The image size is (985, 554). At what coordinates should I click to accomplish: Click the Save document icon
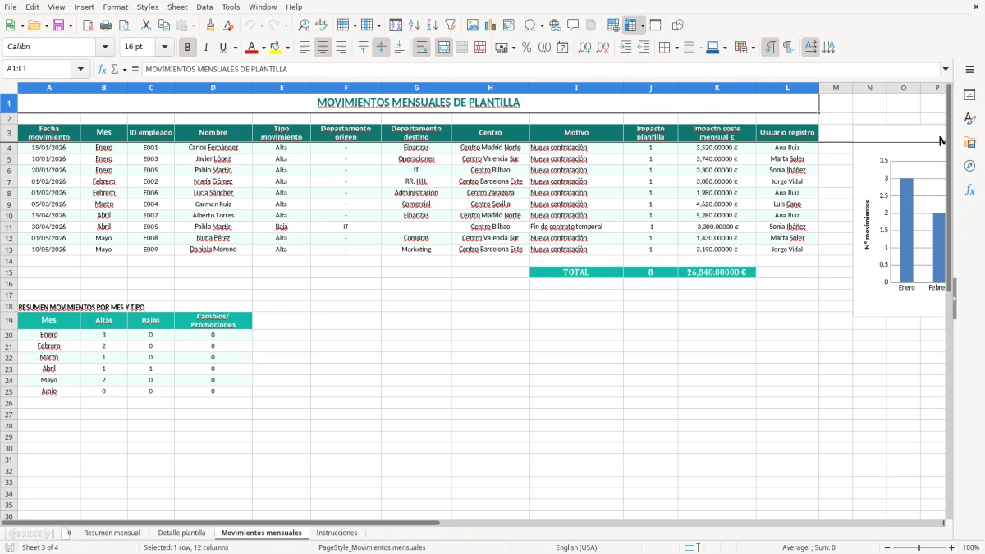coord(58,25)
